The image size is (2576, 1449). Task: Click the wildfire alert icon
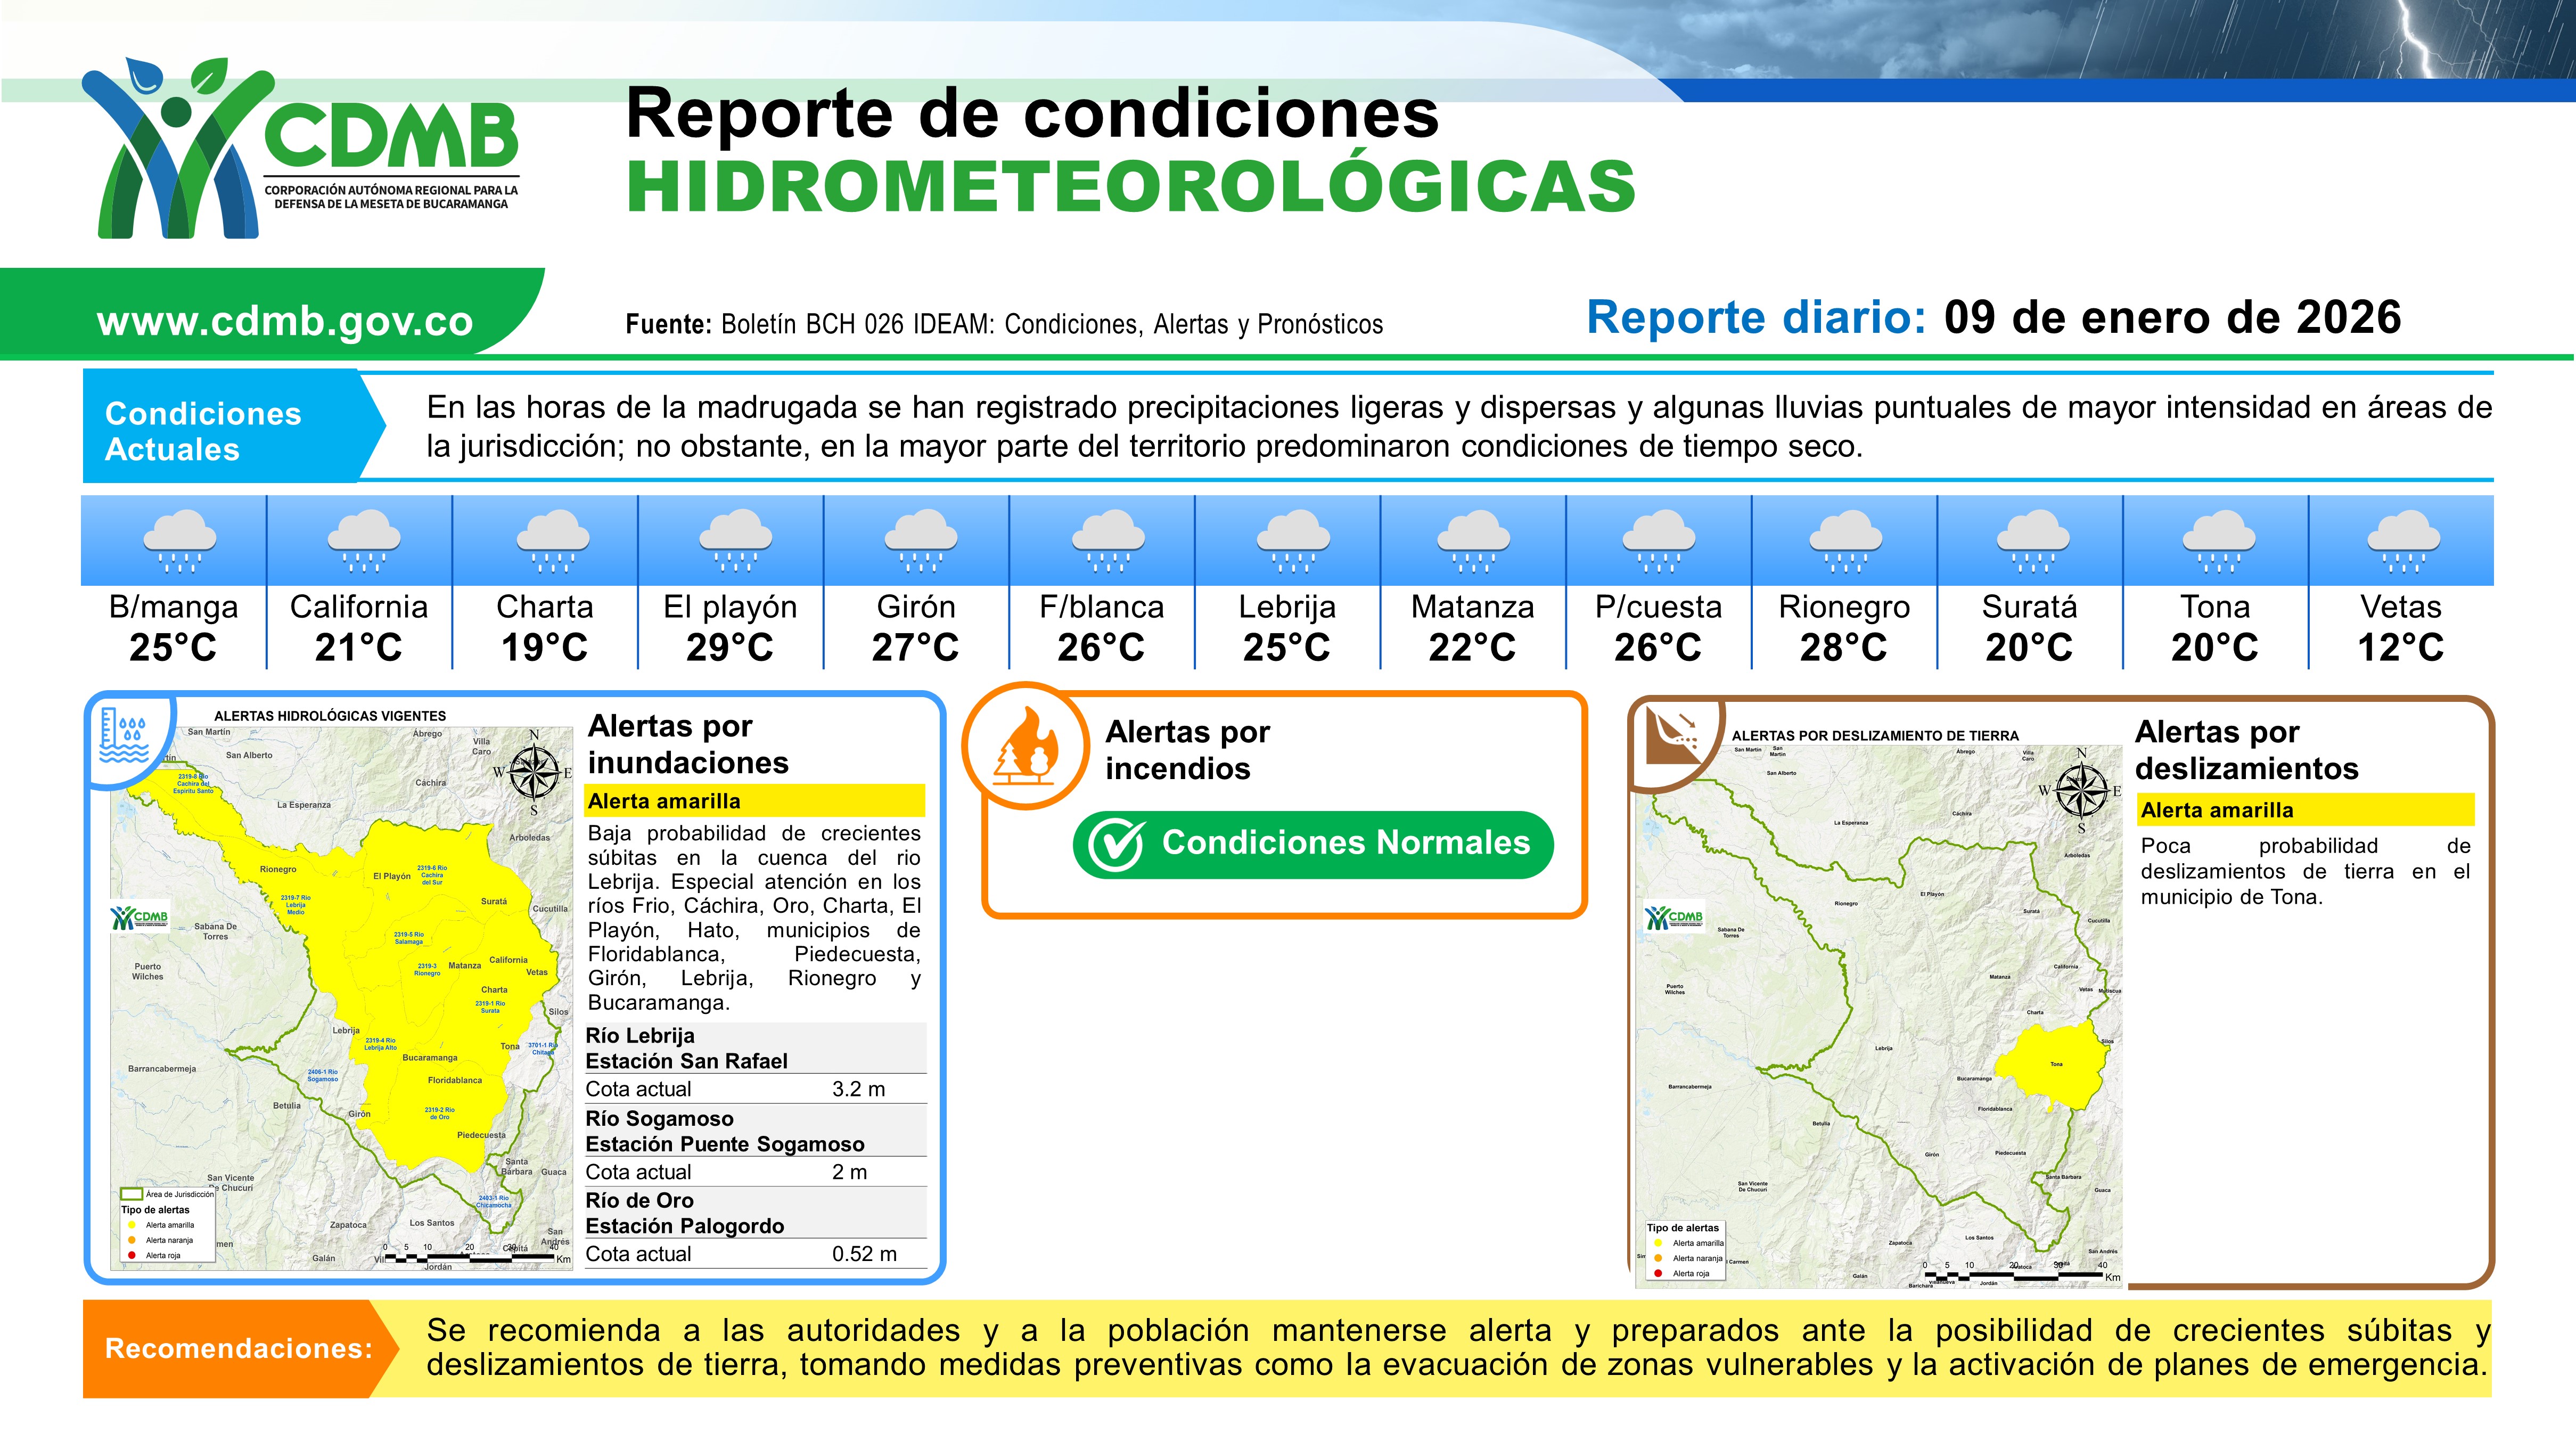click(x=1025, y=747)
